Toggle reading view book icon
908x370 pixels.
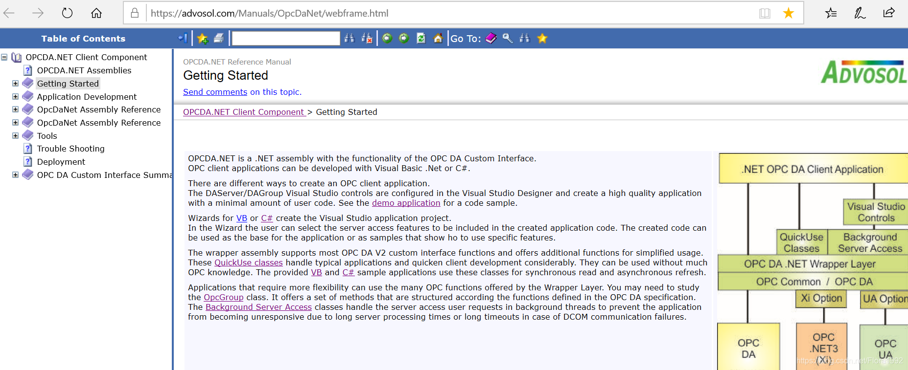(x=765, y=13)
